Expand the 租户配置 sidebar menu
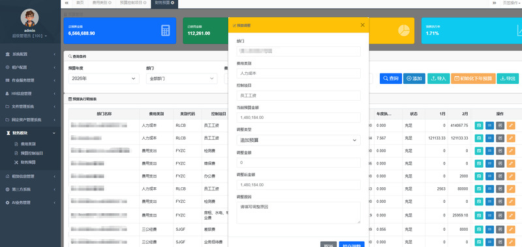The image size is (522, 247). click(30, 68)
